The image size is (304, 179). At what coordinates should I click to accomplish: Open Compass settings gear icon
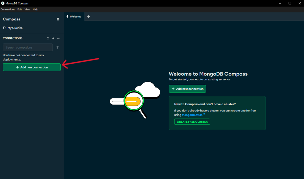(x=58, y=19)
